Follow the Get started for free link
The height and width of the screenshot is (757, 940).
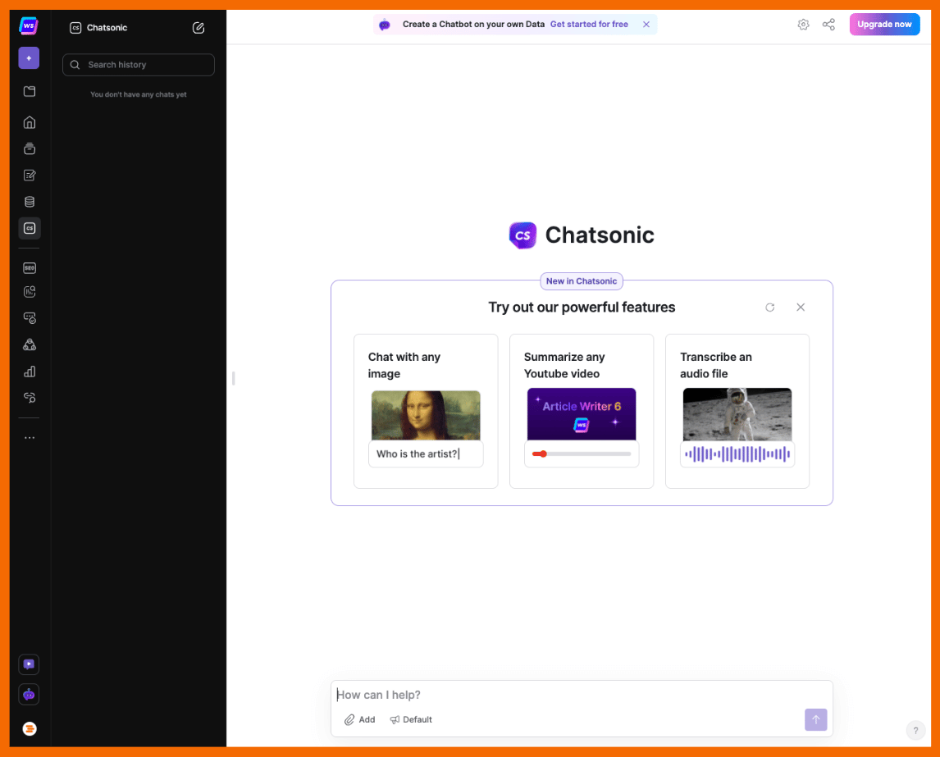(x=589, y=25)
